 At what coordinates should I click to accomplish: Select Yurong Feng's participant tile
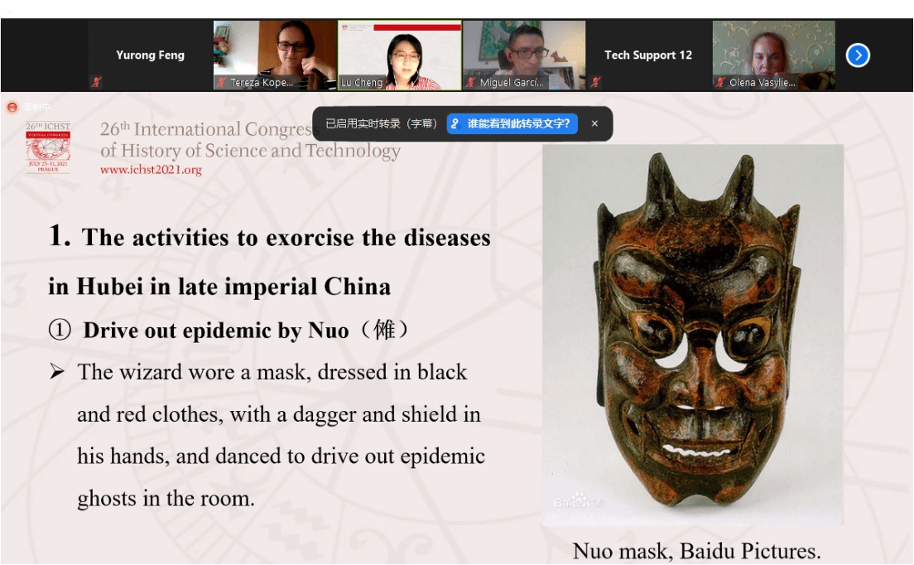click(150, 55)
